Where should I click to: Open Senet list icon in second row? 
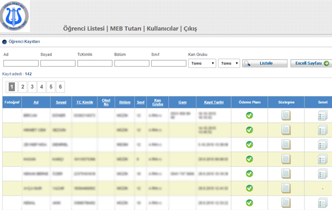tap(323, 130)
